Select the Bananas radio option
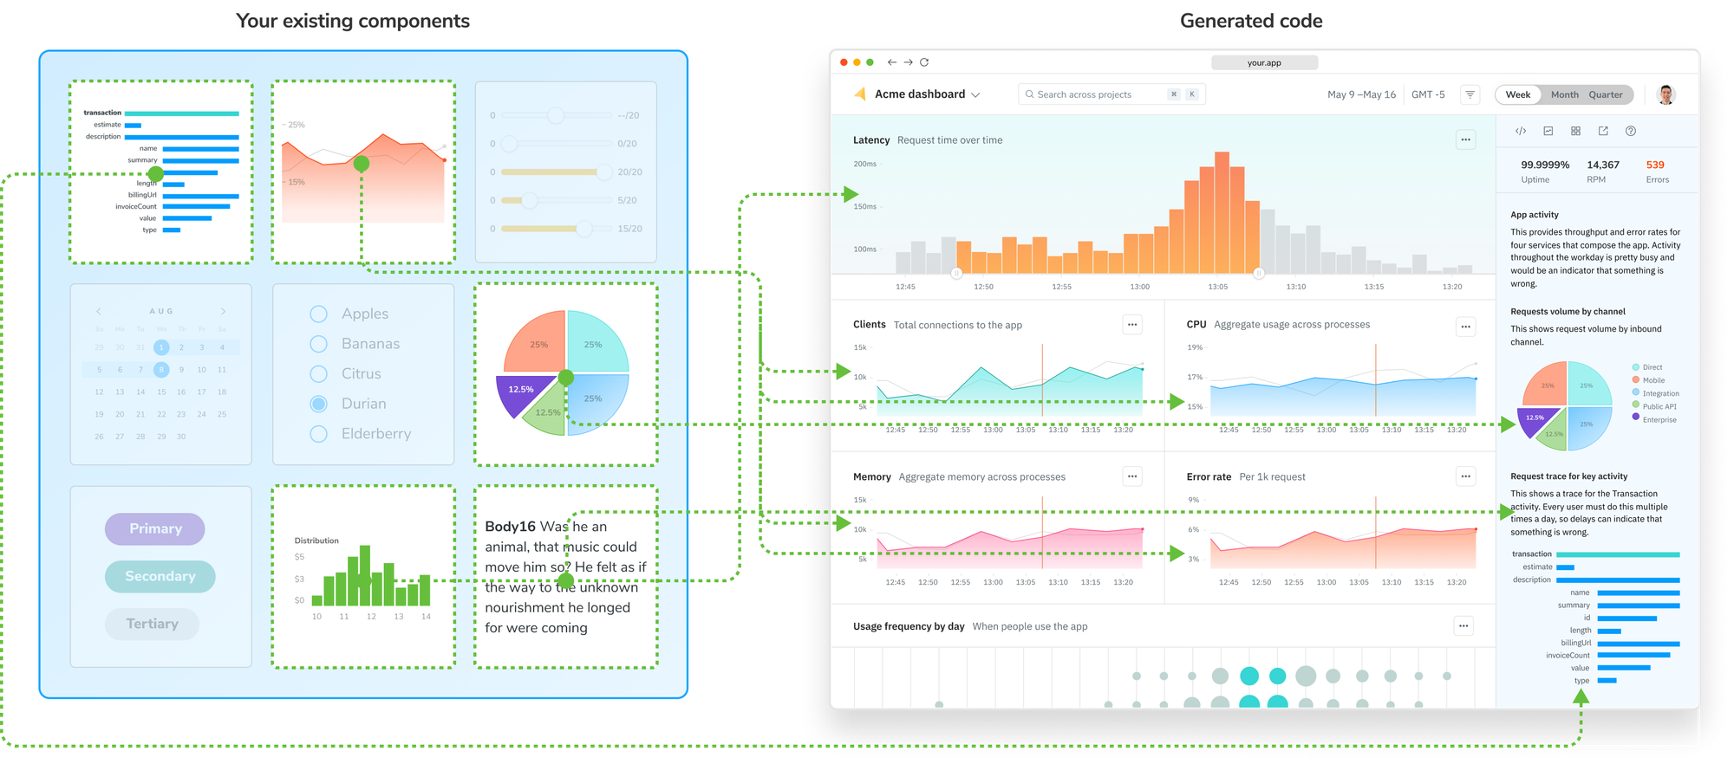The width and height of the screenshot is (1734, 764). [x=319, y=344]
